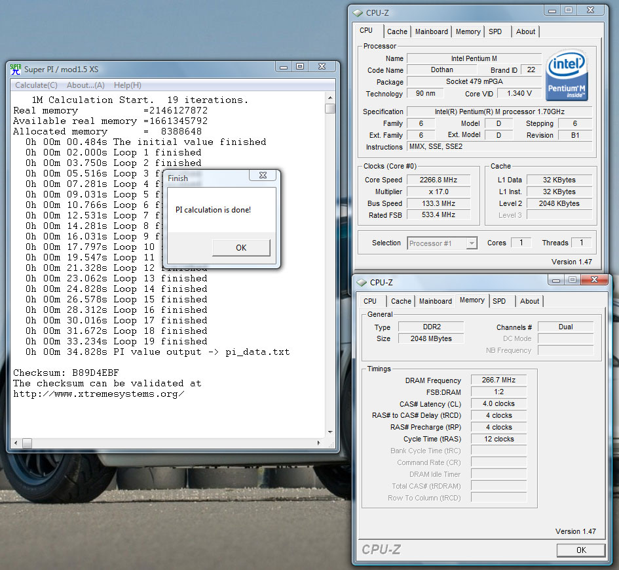Click the Bus Speed value 133.3 MHz
This screenshot has height=570, width=619.
438,203
